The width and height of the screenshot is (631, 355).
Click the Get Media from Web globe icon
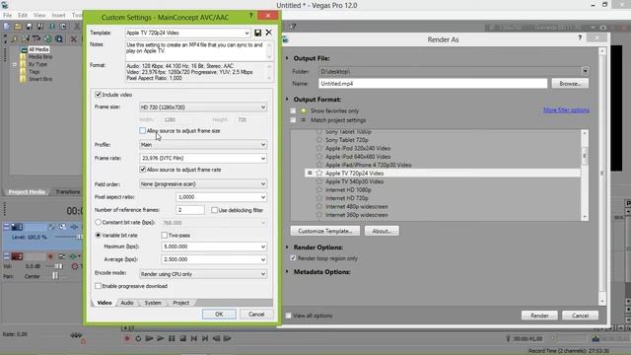(48, 39)
